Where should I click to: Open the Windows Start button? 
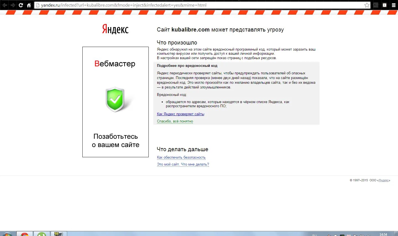[x=7, y=234]
